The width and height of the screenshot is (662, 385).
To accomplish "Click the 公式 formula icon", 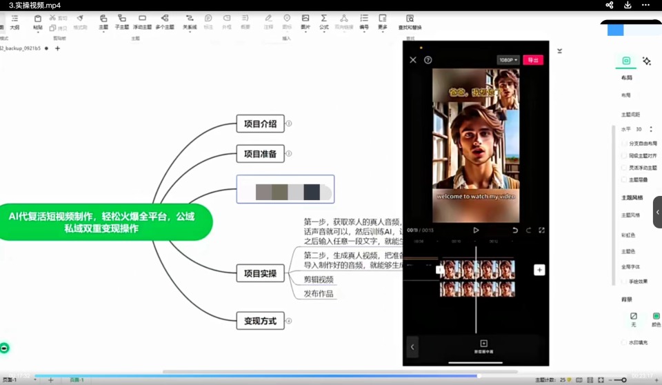I will click(x=324, y=21).
